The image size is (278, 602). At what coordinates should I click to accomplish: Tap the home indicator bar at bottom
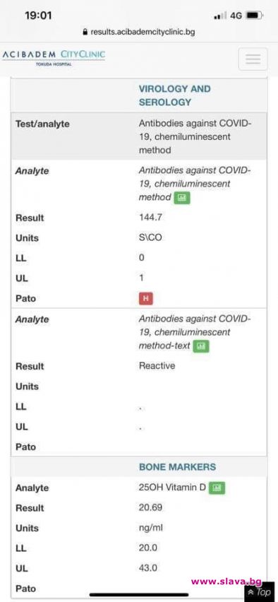click(x=139, y=595)
